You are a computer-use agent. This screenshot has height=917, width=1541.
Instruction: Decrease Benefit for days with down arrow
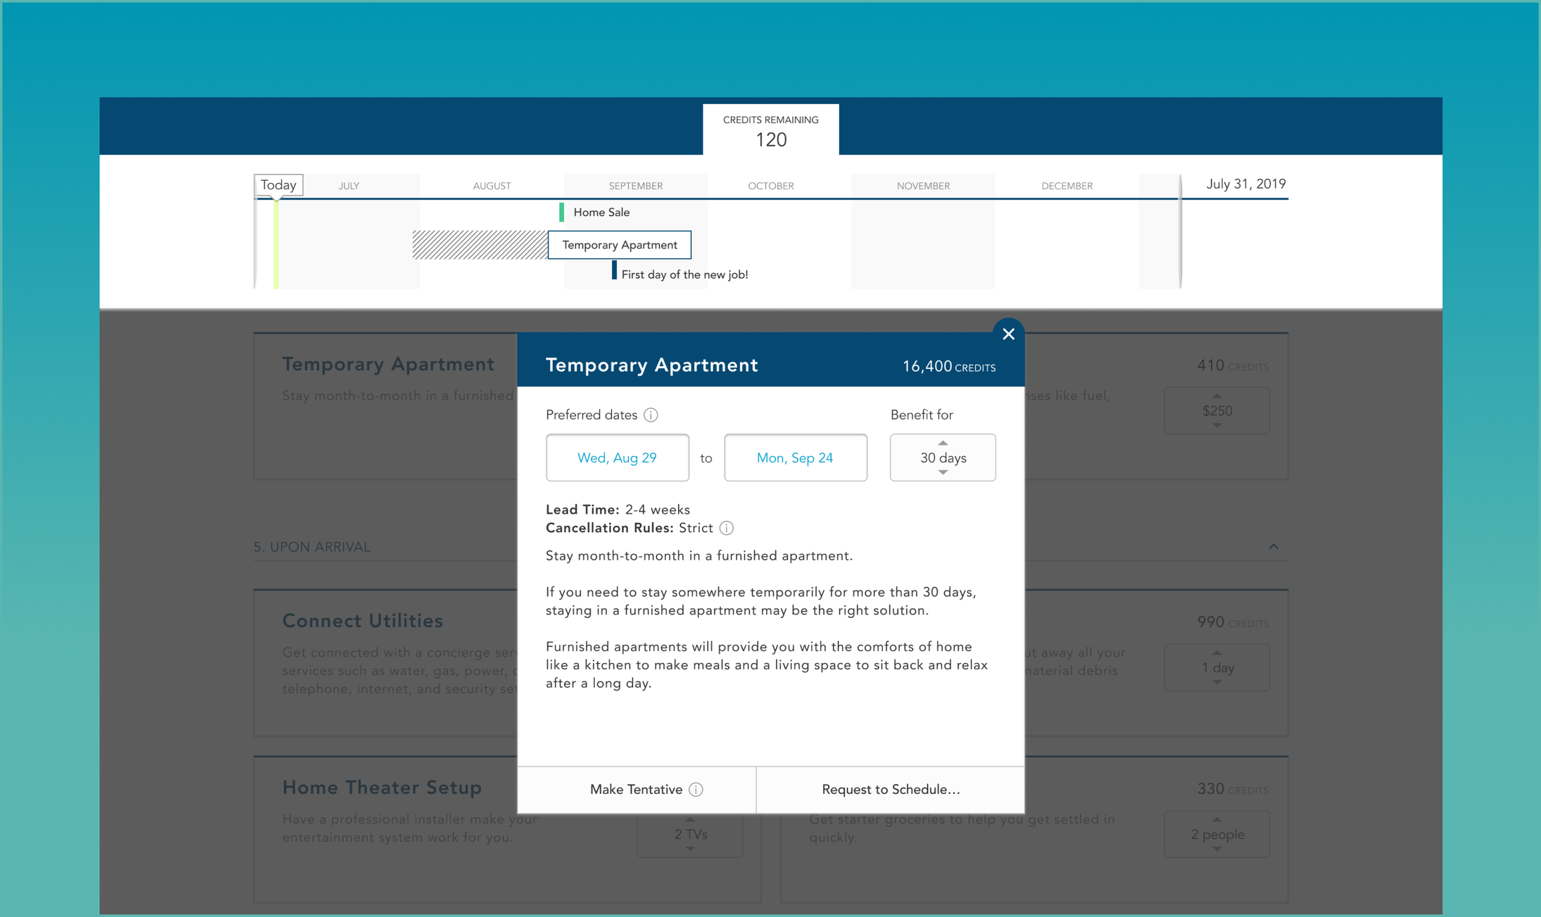[x=942, y=473]
